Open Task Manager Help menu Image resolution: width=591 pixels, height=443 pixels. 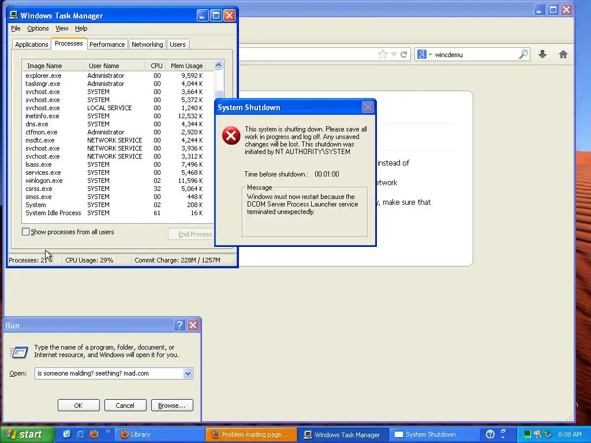coord(81,28)
